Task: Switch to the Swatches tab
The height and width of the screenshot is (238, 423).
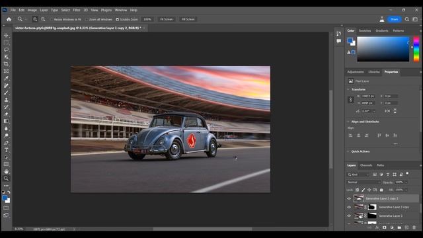Action: [365, 31]
